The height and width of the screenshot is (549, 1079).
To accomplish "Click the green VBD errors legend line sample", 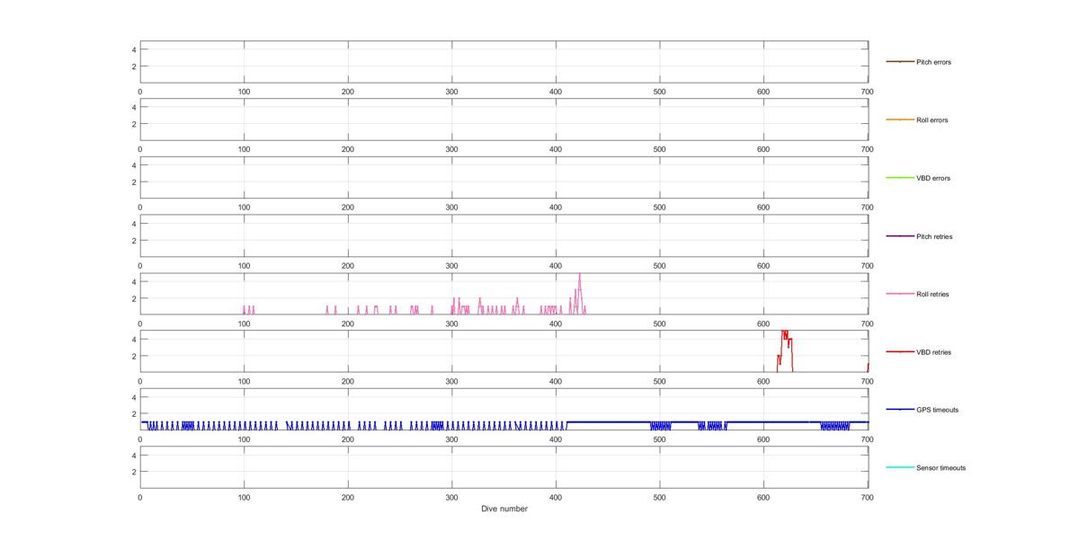I will (x=900, y=178).
